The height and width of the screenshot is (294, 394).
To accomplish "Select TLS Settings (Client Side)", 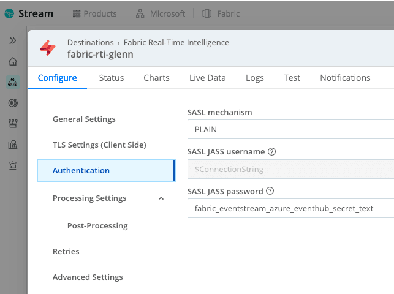I will [99, 145].
